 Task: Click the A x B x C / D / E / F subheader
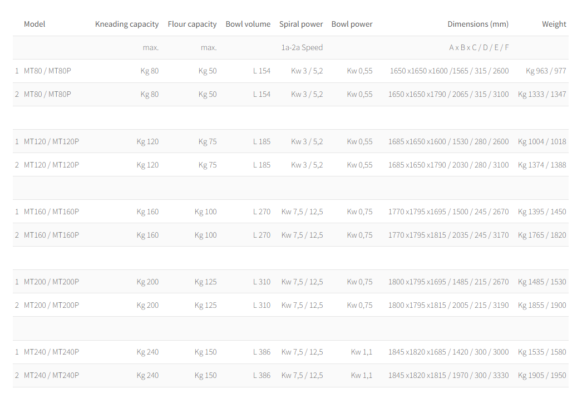pyautogui.click(x=479, y=47)
